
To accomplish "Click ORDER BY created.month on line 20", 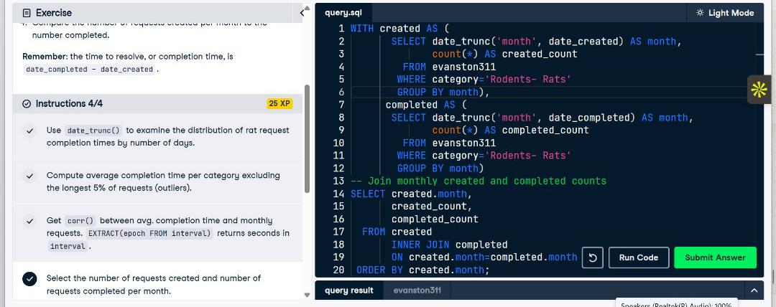I will (422, 270).
